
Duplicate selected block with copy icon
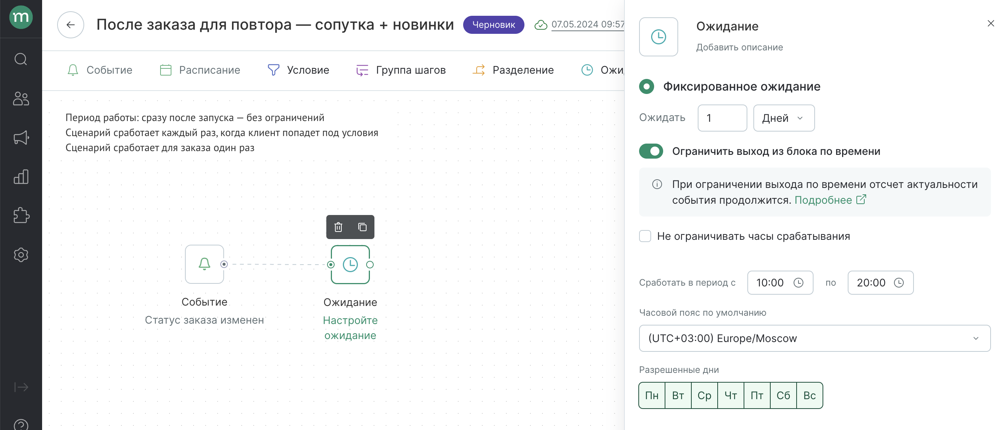pos(362,227)
